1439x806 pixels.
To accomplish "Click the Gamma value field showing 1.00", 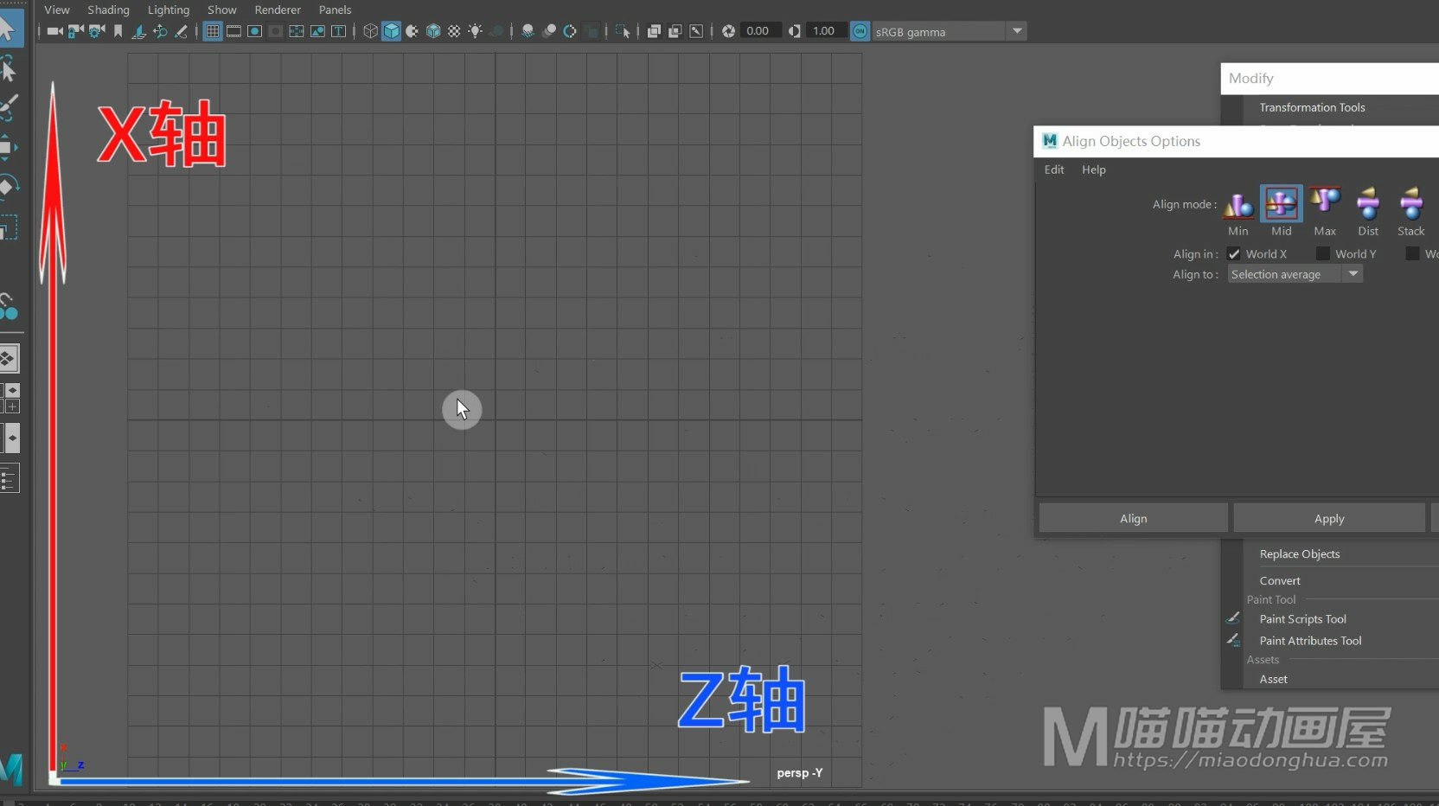I will (x=825, y=31).
